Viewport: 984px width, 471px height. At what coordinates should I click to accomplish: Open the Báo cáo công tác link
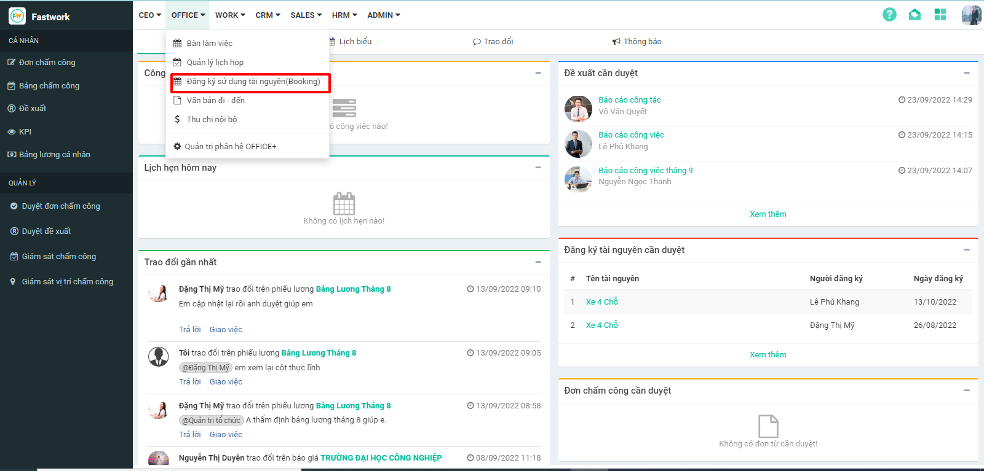[x=629, y=100]
